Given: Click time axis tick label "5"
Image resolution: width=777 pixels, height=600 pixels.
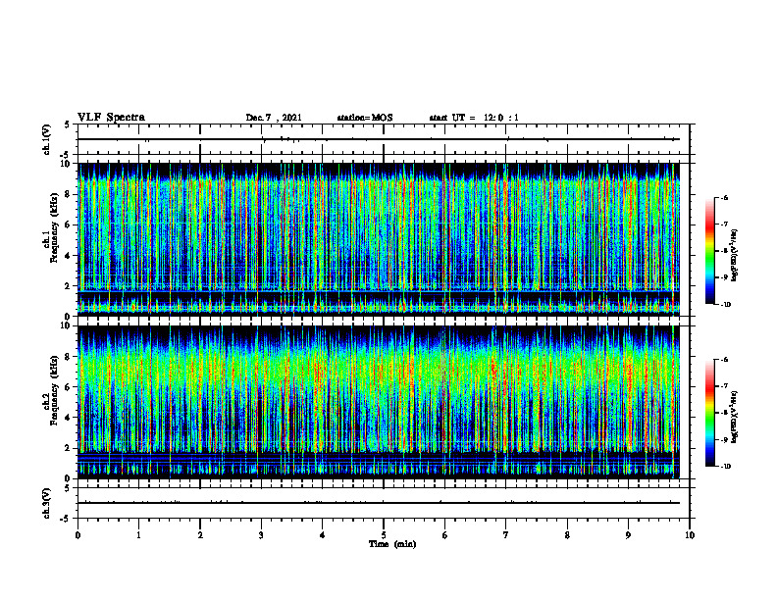Looking at the screenshot, I should pyautogui.click(x=384, y=535).
